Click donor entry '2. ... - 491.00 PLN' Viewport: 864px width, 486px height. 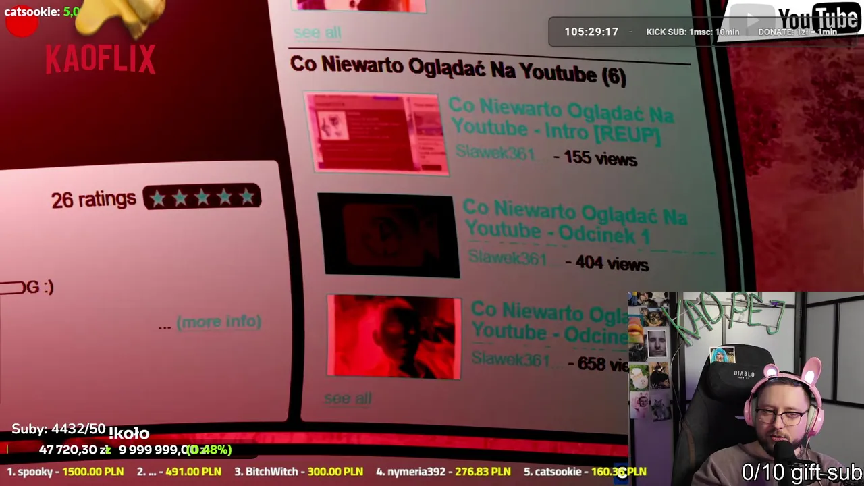178,472
